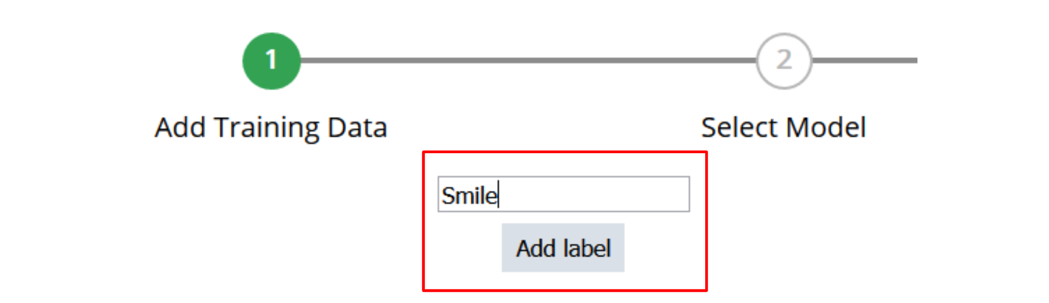
Task: Focus the input box containing Smile
Action: (x=563, y=195)
